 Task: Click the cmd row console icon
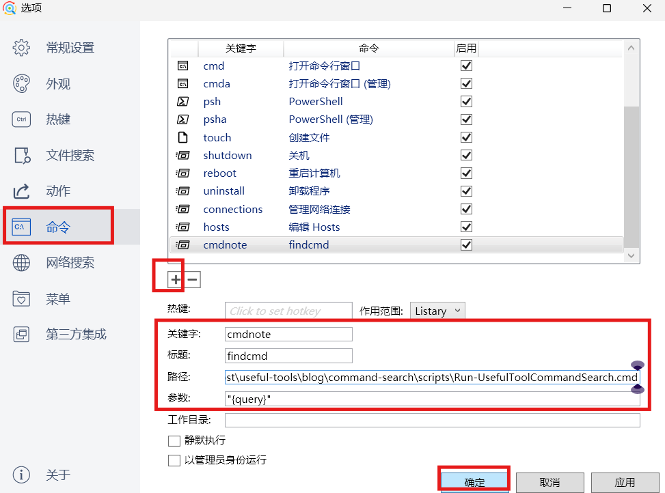182,66
